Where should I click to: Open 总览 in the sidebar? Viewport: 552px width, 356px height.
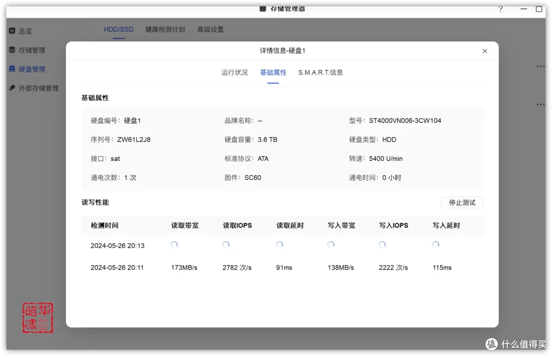(x=26, y=31)
